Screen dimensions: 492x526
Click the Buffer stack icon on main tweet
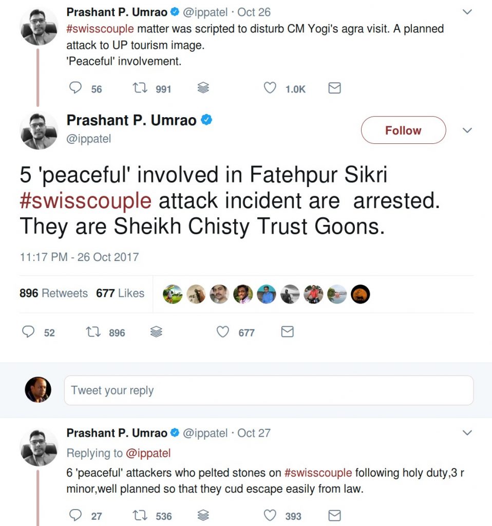157,332
